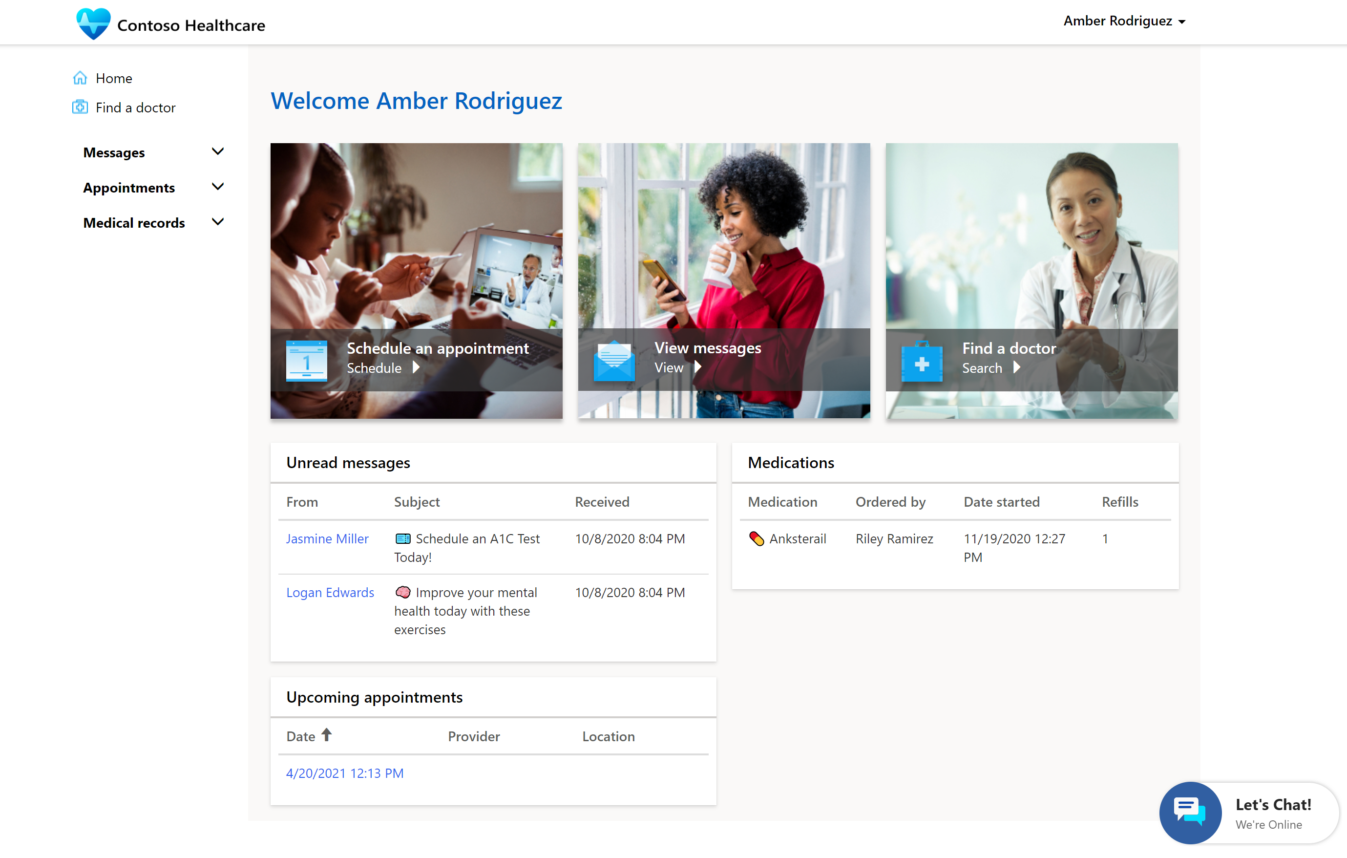Viewport: 1347px width, 858px height.
Task: Click the Home navigation icon
Action: point(81,78)
